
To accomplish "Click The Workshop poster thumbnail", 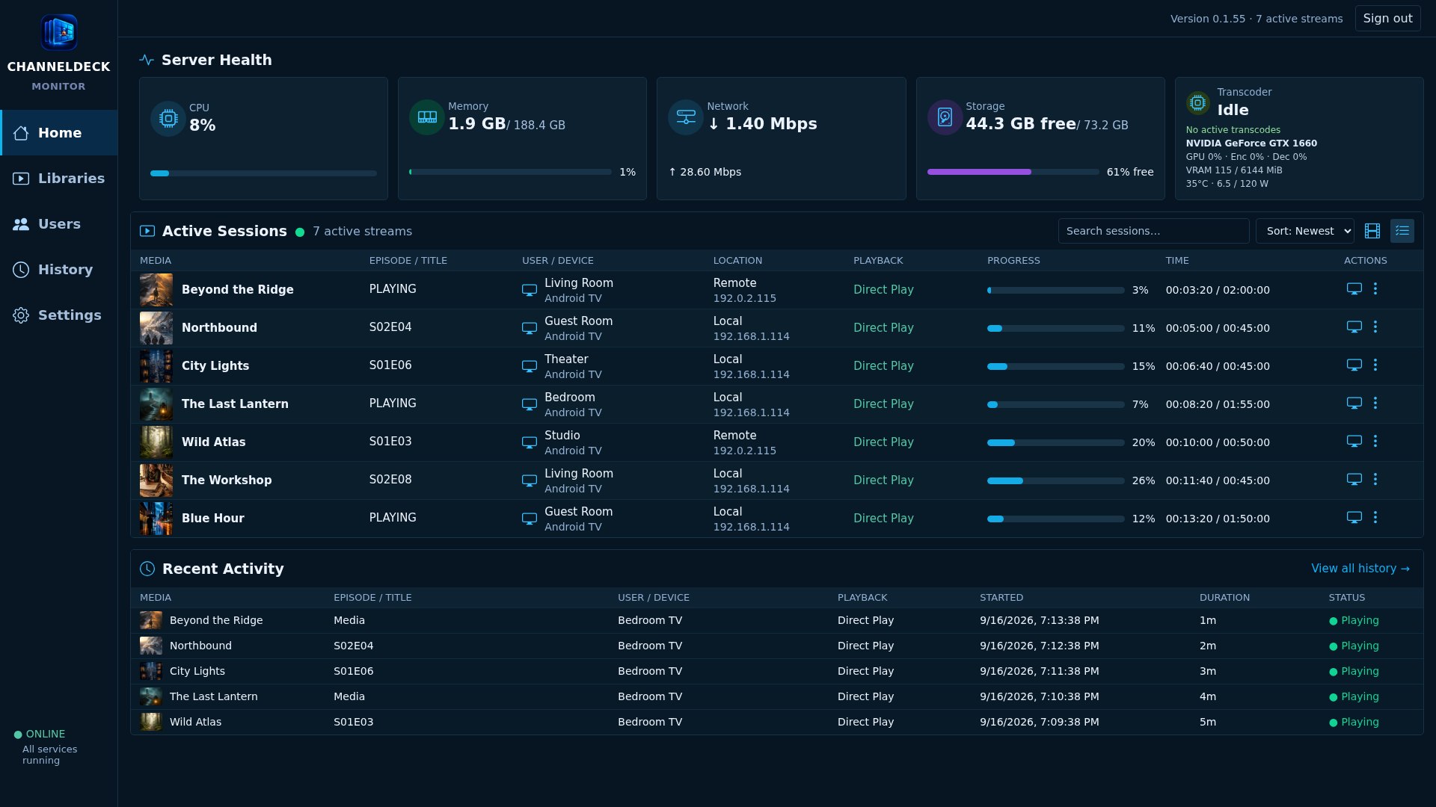I will tap(156, 480).
